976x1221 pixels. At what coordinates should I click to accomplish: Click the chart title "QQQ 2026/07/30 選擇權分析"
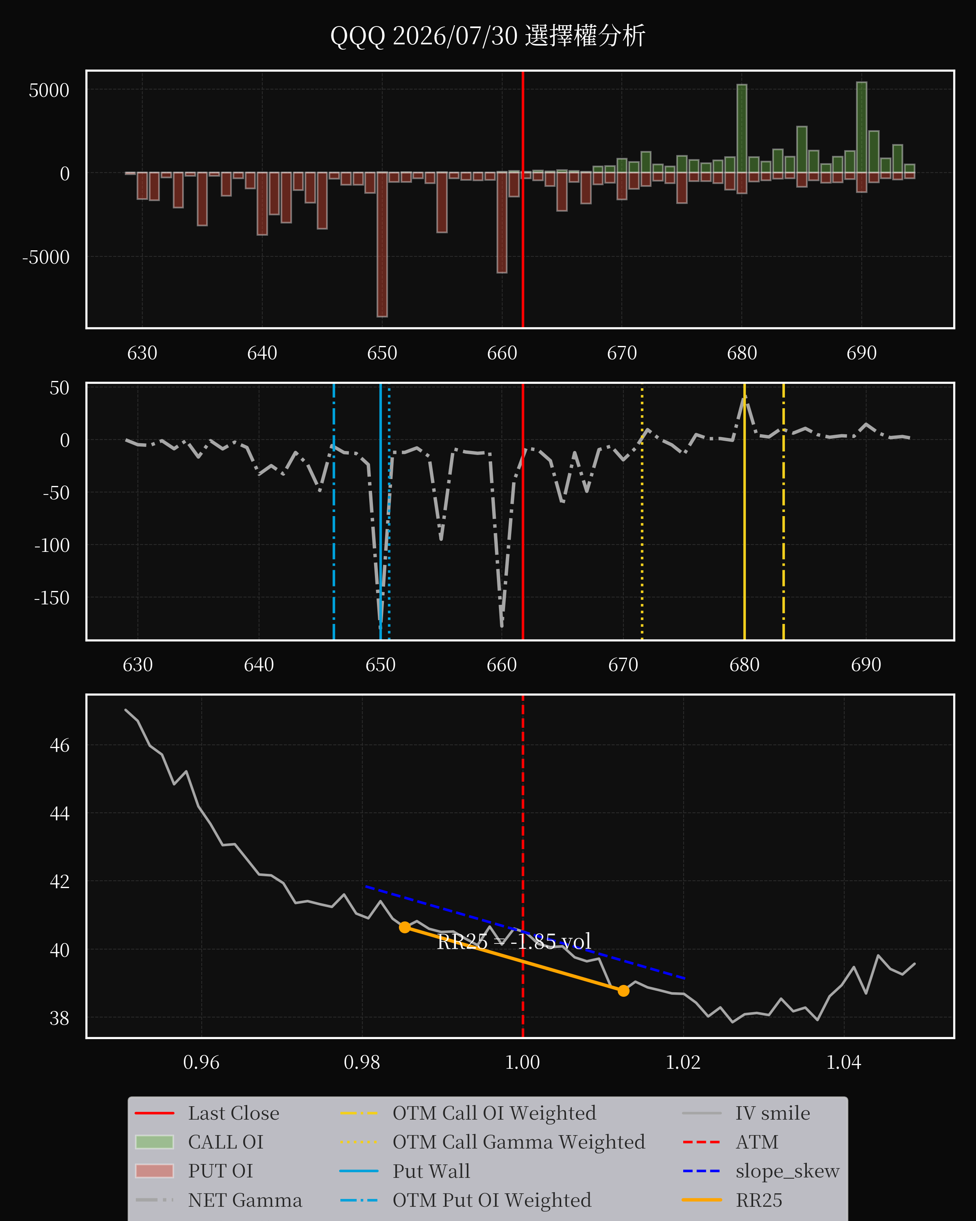pos(488,36)
